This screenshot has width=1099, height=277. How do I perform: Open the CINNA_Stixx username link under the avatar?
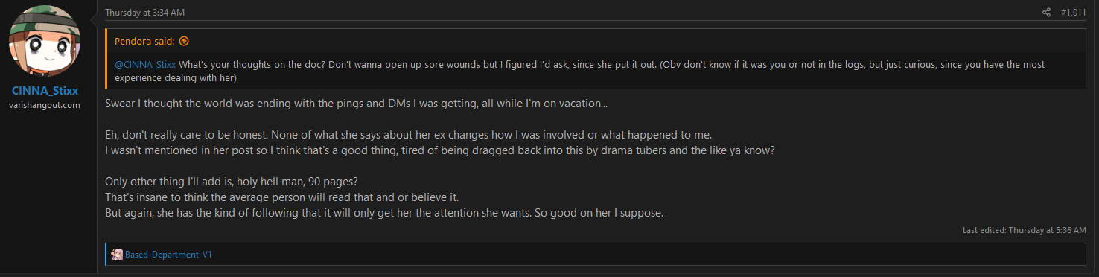[x=45, y=91]
